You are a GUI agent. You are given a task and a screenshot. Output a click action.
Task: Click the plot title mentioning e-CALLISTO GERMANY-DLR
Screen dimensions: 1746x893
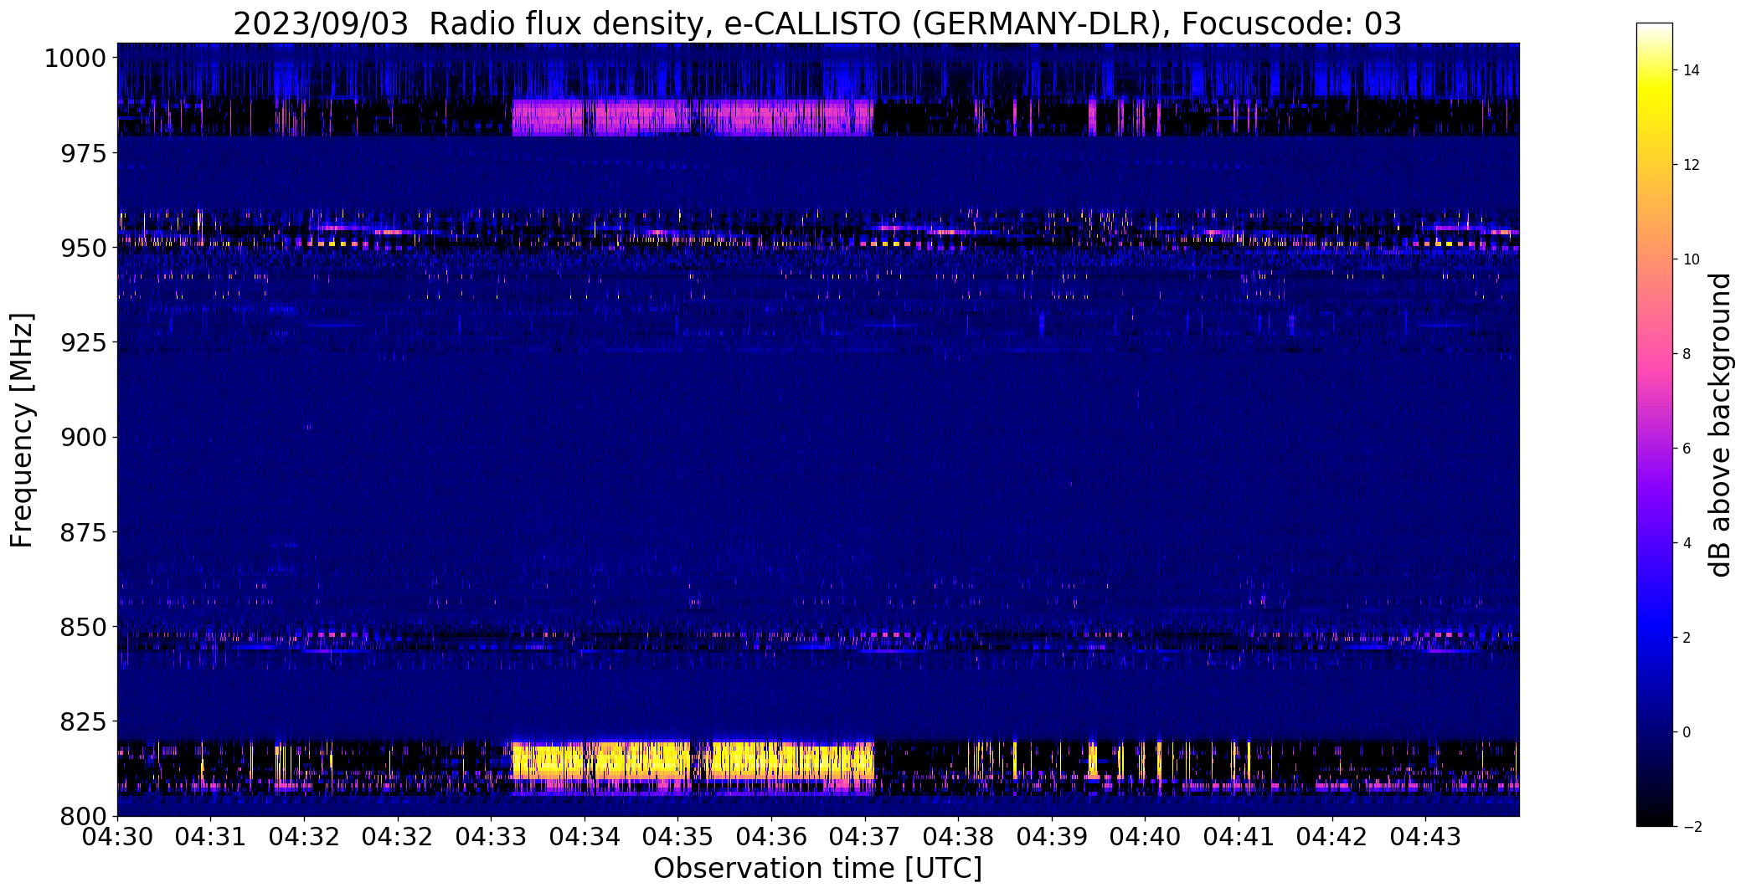click(817, 23)
